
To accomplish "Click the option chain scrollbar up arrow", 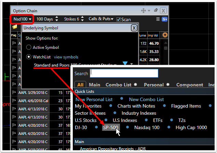I will click(x=165, y=43).
